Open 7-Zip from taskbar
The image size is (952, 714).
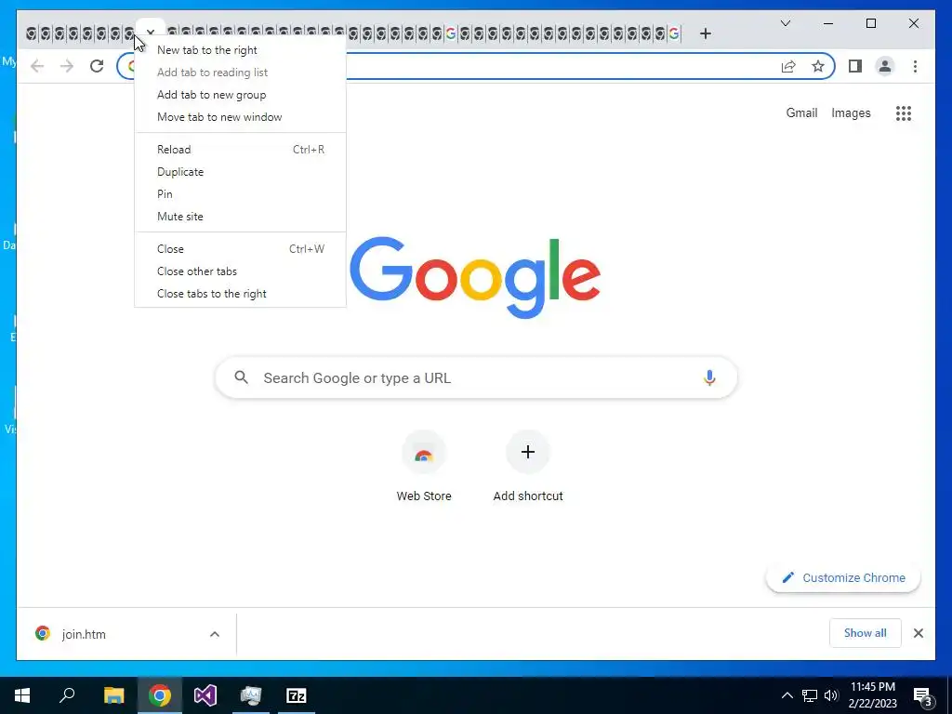[297, 695]
